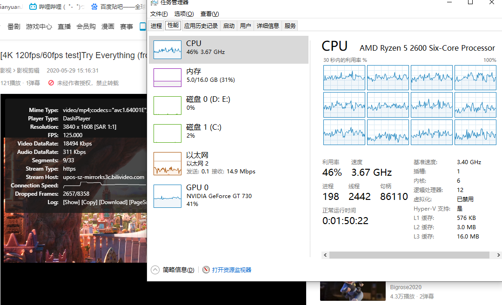Go to the 用户 tab
Viewport: 502px width, 305px height.
coord(245,26)
